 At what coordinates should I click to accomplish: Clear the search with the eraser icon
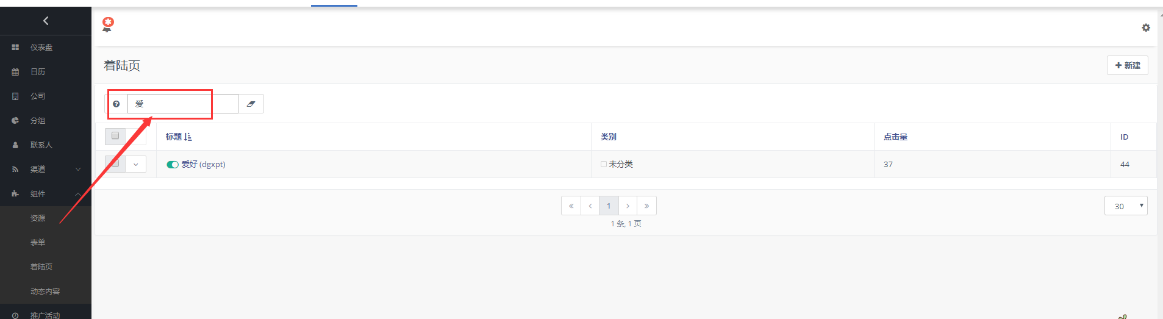tap(251, 104)
